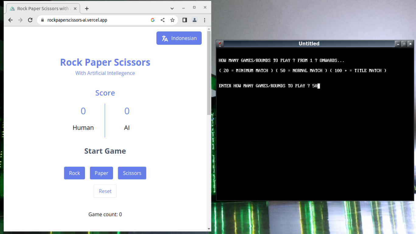Image resolution: width=416 pixels, height=234 pixels.
Task: Click the scrollbar up arrow in browser
Action: 209,29
